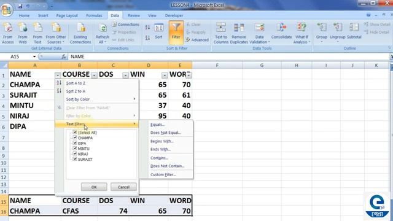Run Remove Duplicates

239,33
